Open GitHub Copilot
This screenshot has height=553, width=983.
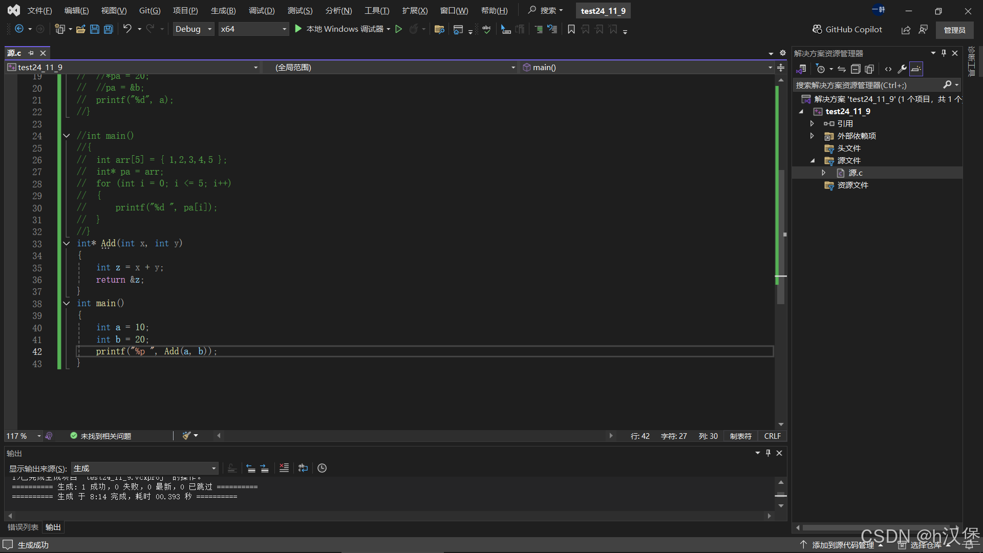[847, 29]
